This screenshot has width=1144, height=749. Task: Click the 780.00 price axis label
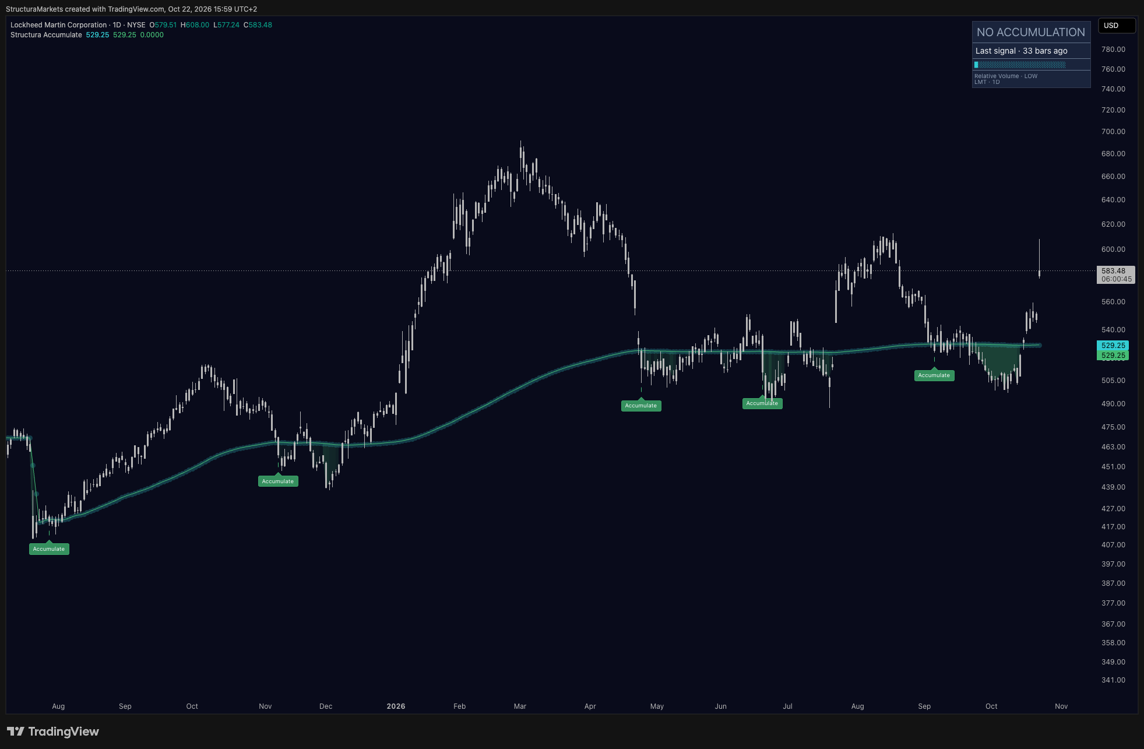pyautogui.click(x=1113, y=50)
